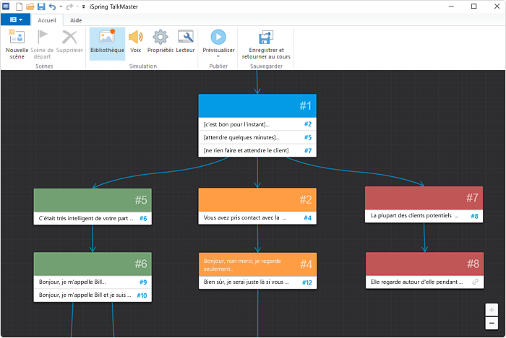506x338 pixels.
Task: Click reply "C'était très intelligent de votre part"
Action: [86, 218]
